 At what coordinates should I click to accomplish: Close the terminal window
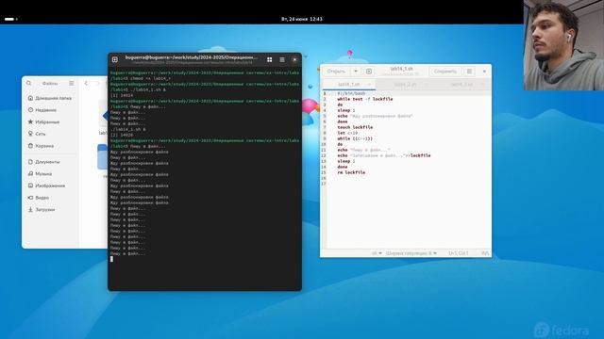[x=294, y=59]
